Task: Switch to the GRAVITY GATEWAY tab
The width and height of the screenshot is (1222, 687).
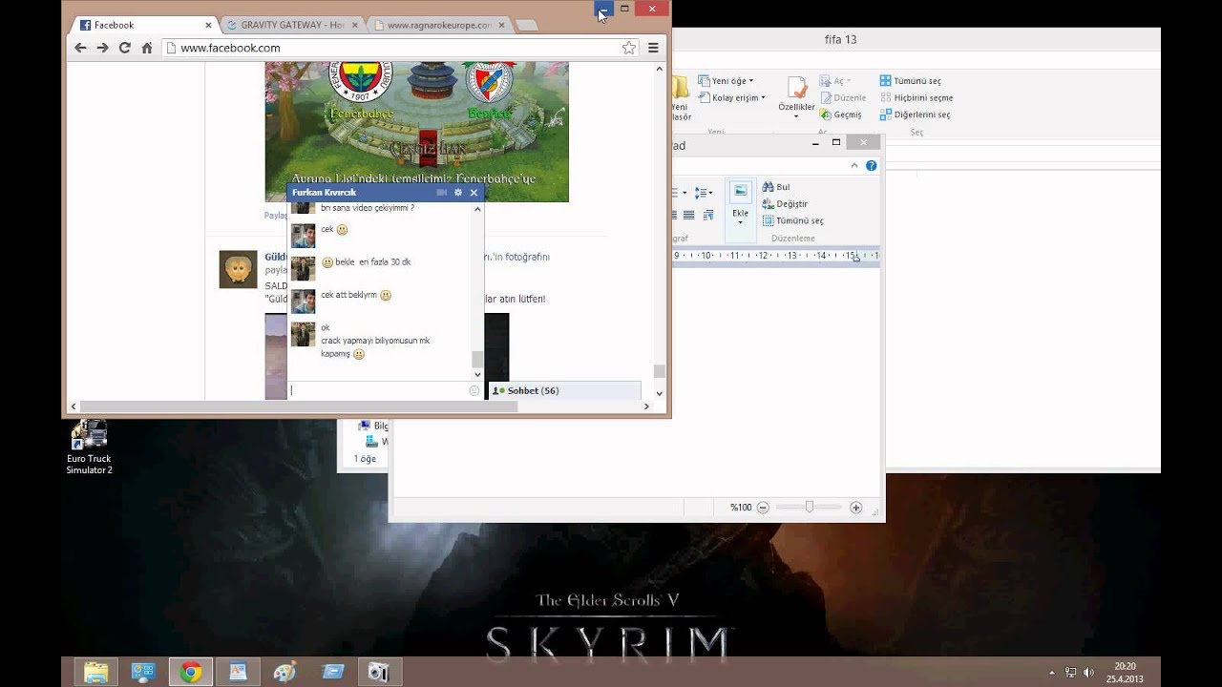Action: (292, 25)
